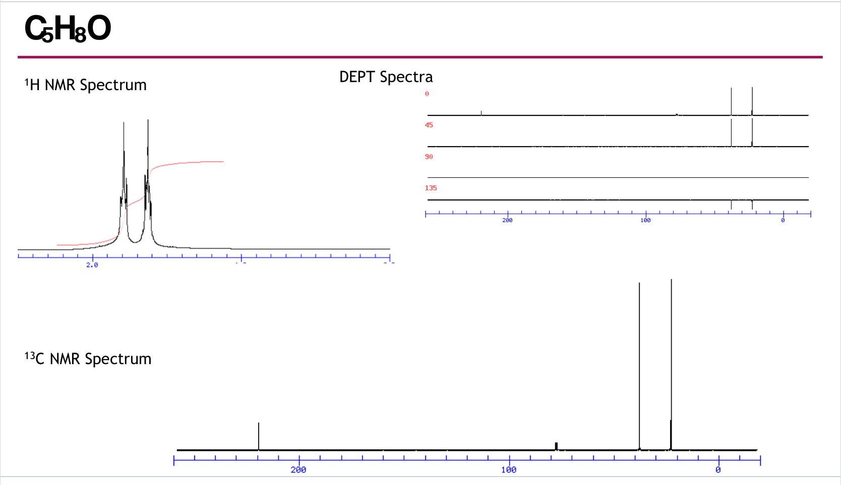Expand the 13C NMR Spectrum section
The height and width of the screenshot is (485, 841).
click(88, 359)
